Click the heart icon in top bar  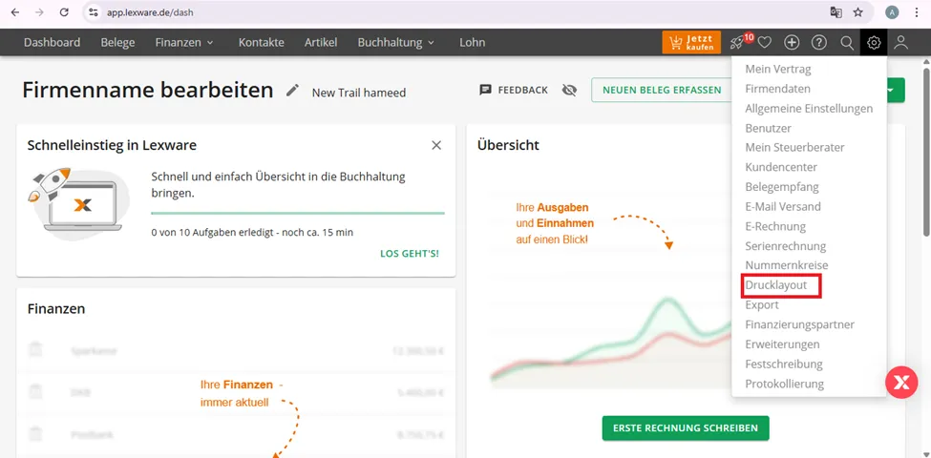(x=764, y=43)
